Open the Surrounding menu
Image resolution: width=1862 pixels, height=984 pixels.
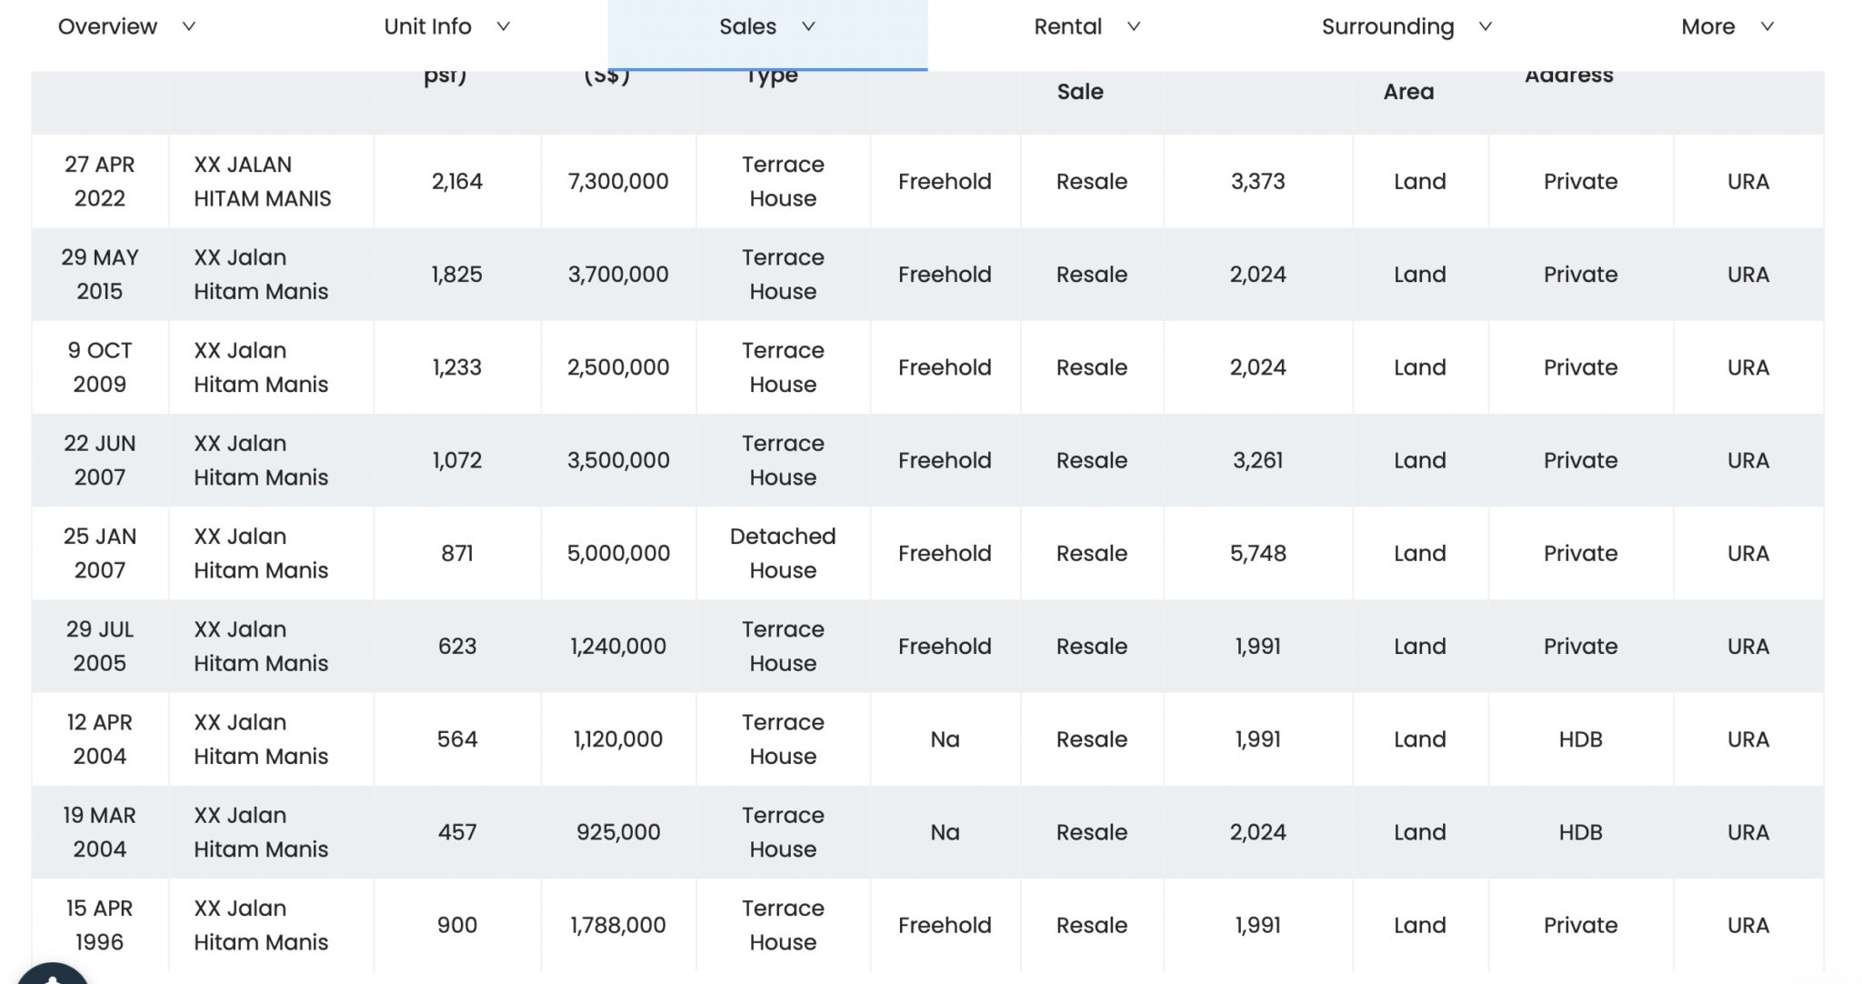click(x=1387, y=26)
